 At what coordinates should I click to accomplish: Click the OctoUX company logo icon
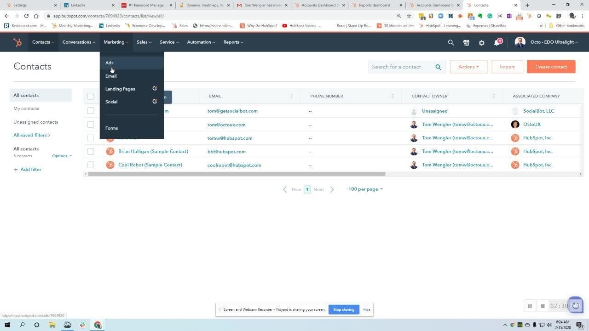pos(515,125)
